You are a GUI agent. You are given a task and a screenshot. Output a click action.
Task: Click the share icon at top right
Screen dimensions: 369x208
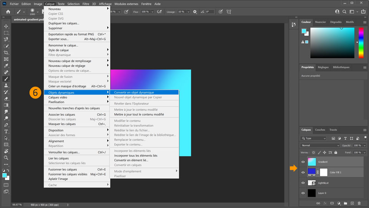tap(363, 12)
